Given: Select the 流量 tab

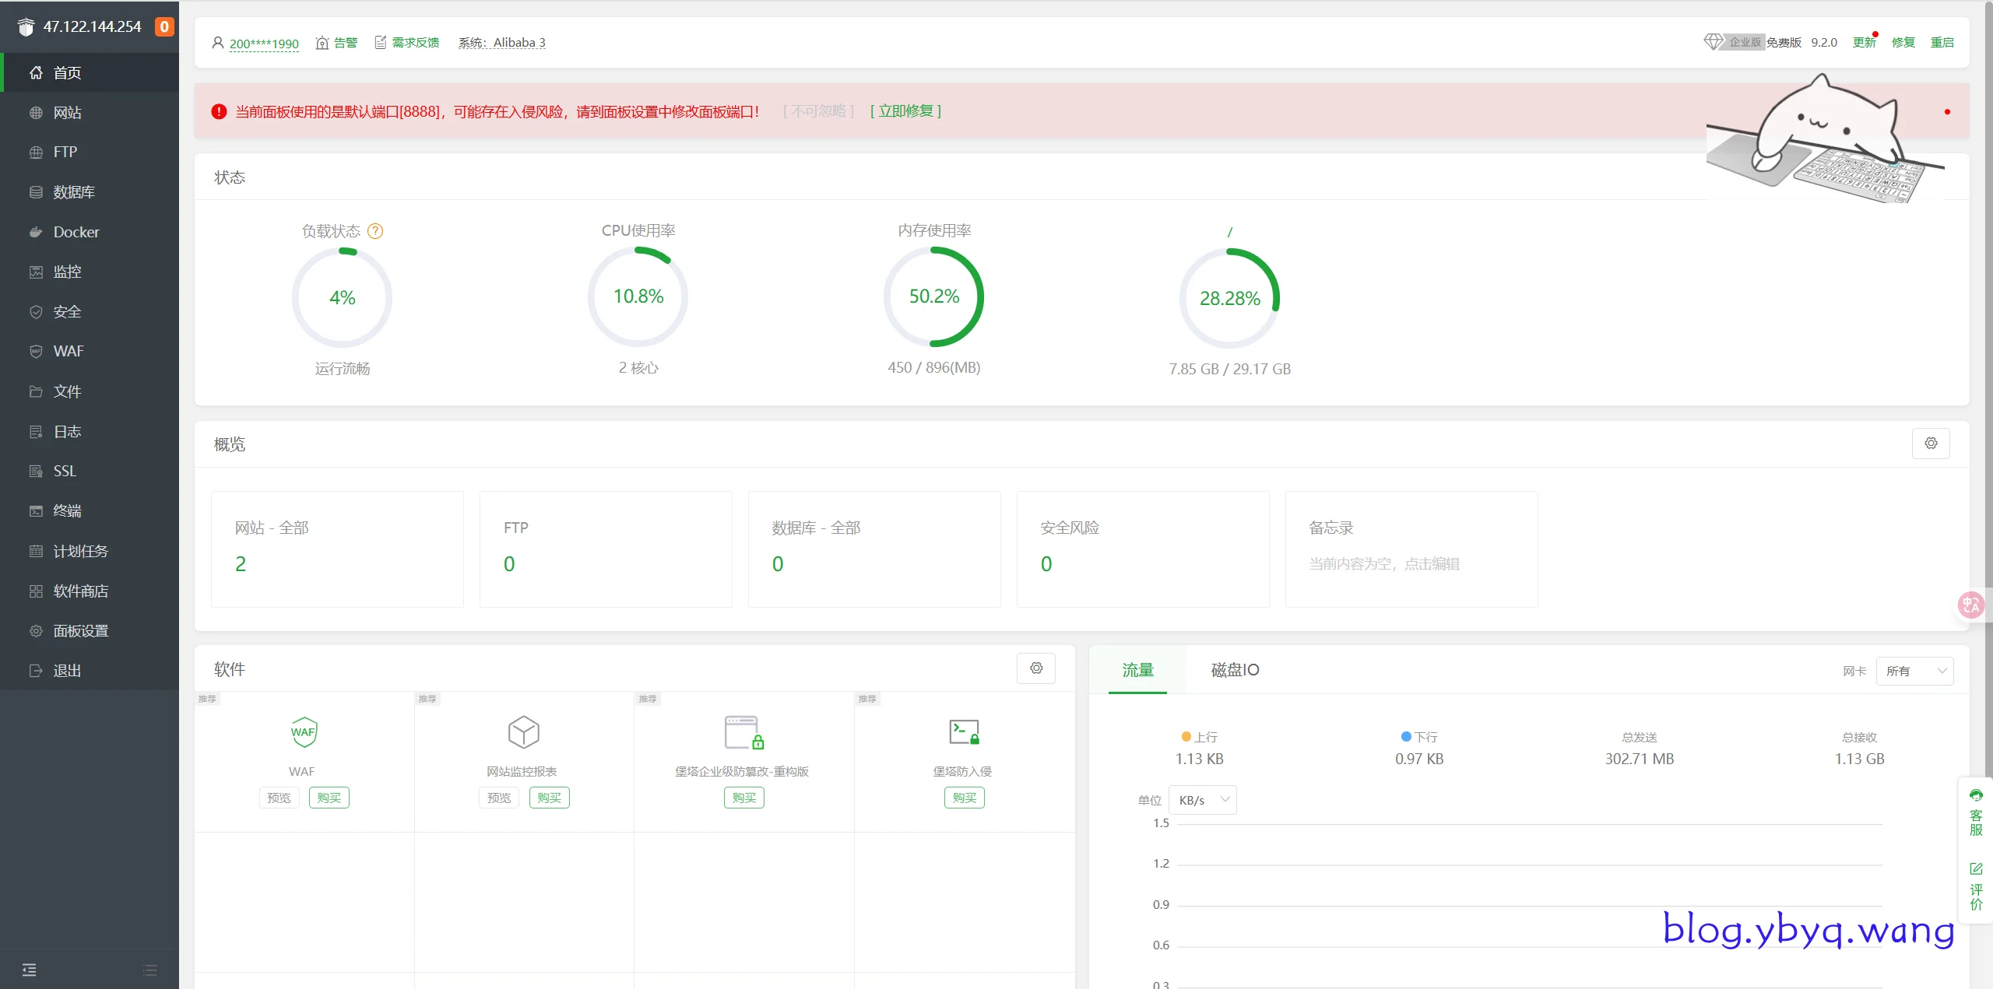Looking at the screenshot, I should pos(1137,670).
